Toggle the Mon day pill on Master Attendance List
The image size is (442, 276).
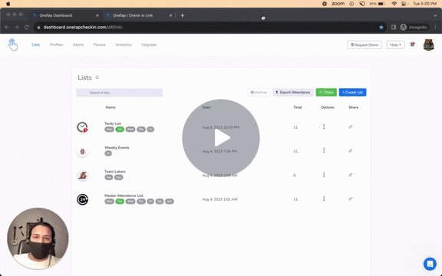pos(110,202)
